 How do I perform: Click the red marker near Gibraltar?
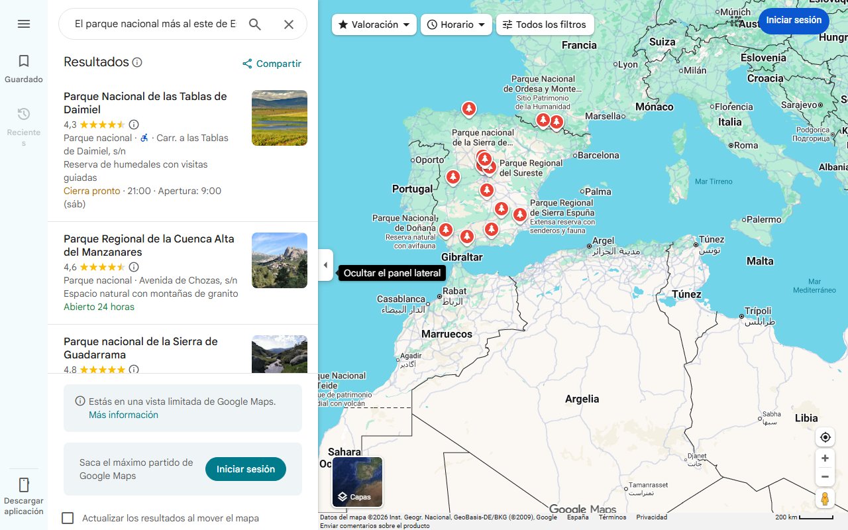(466, 237)
